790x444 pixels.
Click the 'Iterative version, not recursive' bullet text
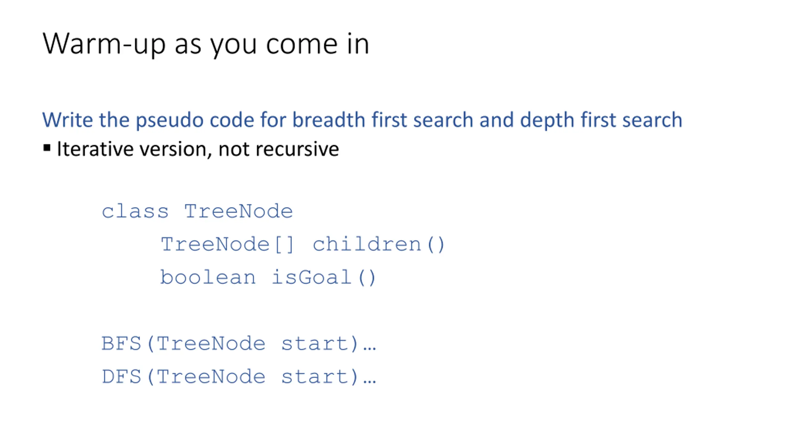point(198,149)
